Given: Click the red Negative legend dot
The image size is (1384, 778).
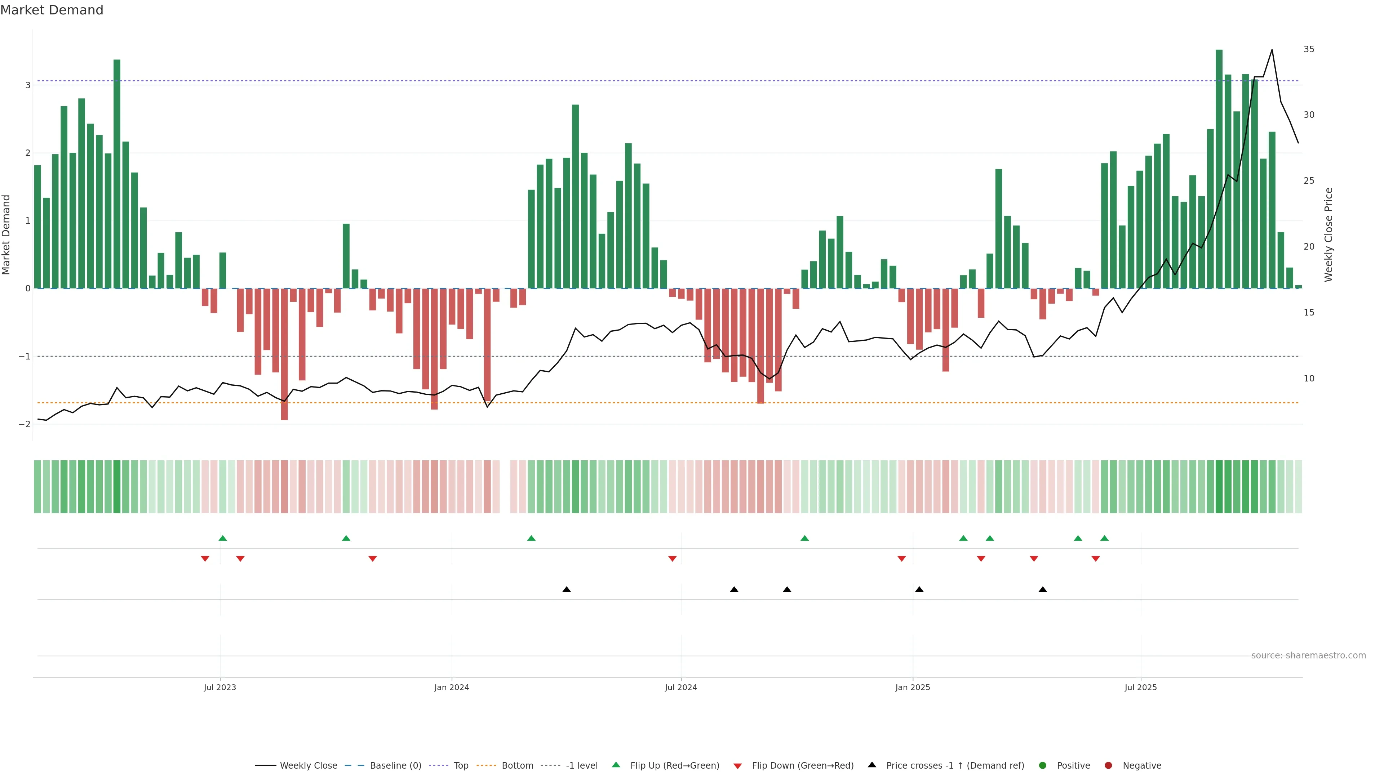Looking at the screenshot, I should pyautogui.click(x=1108, y=765).
